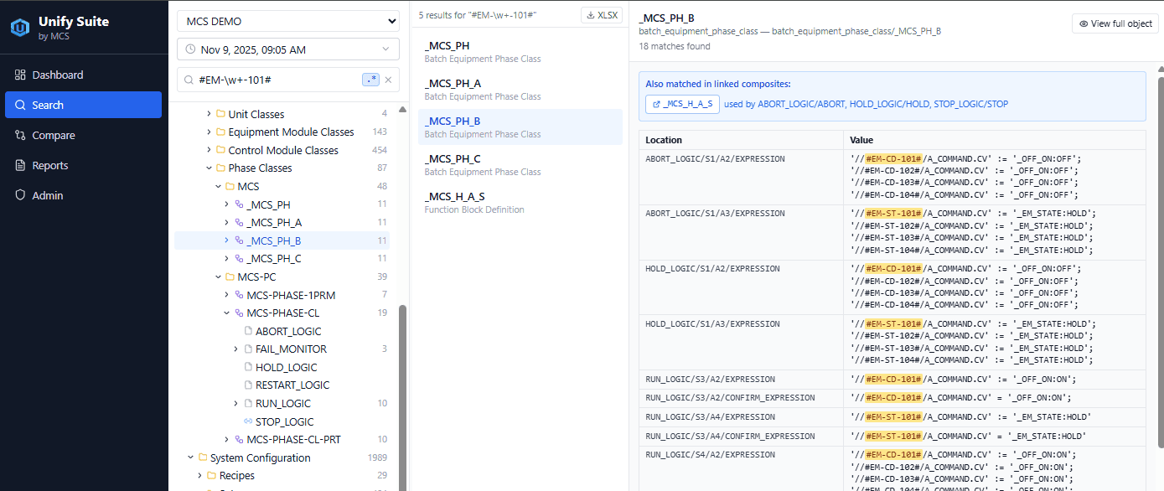Select the _MCS_PH_A search result
This screenshot has width=1164, height=491.
click(520, 90)
